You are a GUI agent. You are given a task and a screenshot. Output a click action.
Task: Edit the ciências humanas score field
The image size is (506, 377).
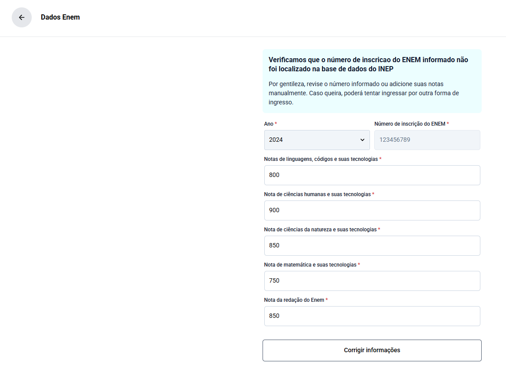[x=372, y=210]
